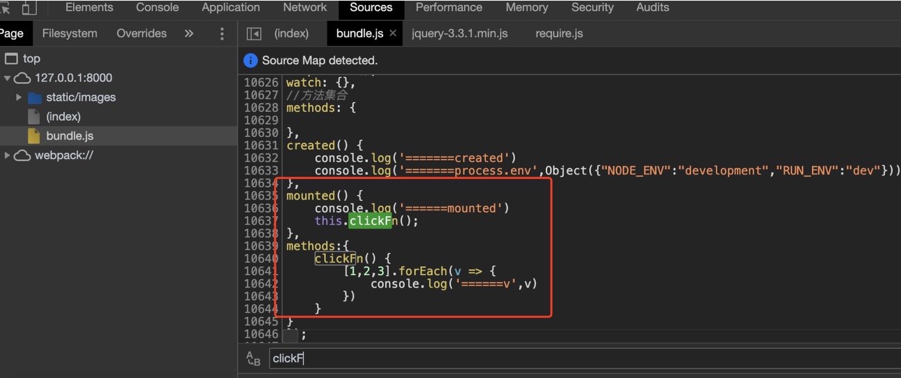Expand the static/images folder
901x378 pixels.
pyautogui.click(x=19, y=97)
